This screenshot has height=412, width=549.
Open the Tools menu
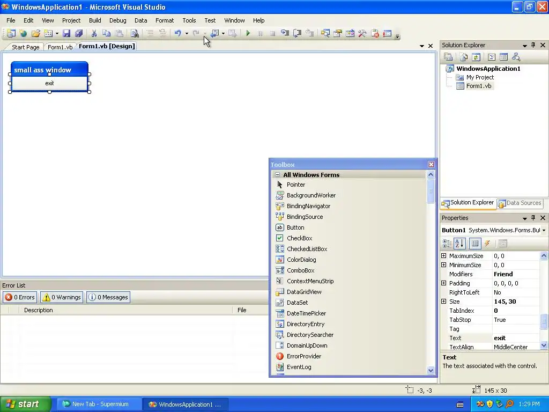coord(189,20)
